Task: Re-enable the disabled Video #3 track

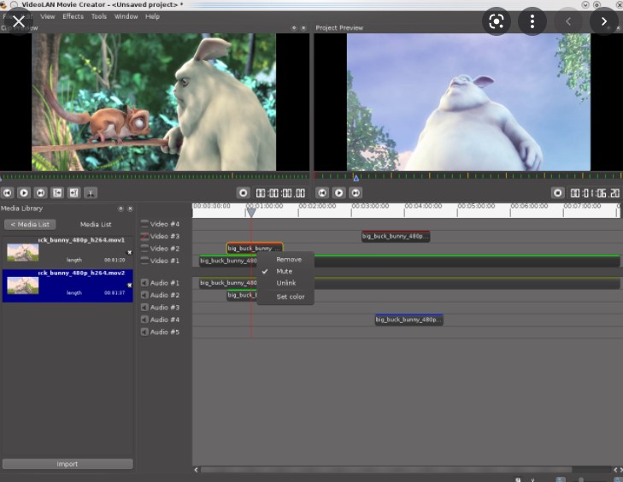Action: click(144, 237)
